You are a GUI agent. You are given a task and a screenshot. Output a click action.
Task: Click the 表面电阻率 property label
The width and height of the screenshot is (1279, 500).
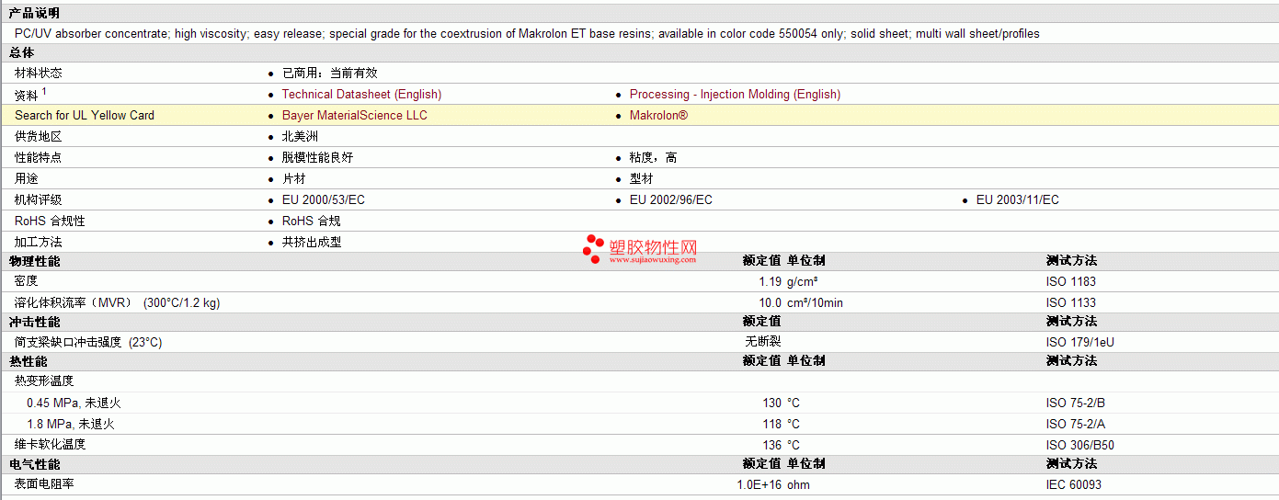pos(44,484)
